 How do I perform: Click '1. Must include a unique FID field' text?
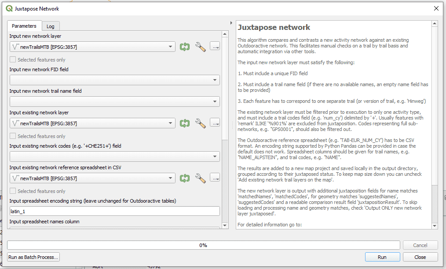click(273, 73)
